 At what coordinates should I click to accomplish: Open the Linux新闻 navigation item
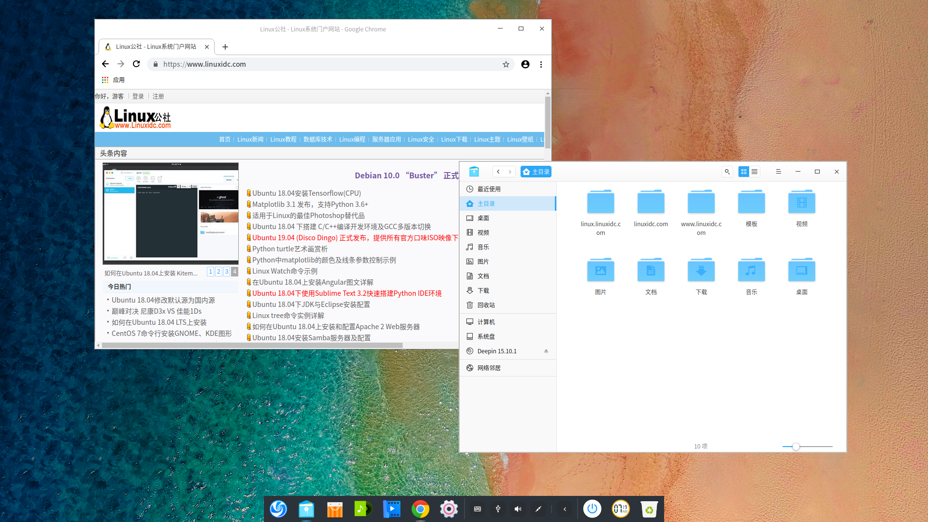click(250, 139)
